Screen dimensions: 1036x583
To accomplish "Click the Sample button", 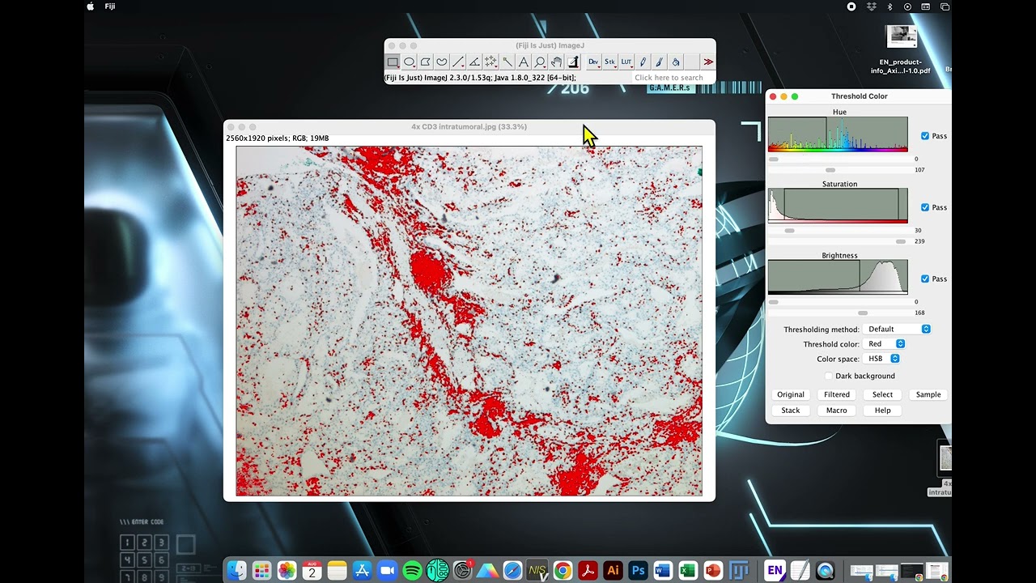I will click(x=928, y=394).
